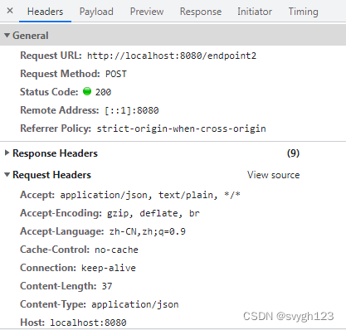Click the Referrer Policy value text
The width and height of the screenshot is (346, 330).
(181, 129)
